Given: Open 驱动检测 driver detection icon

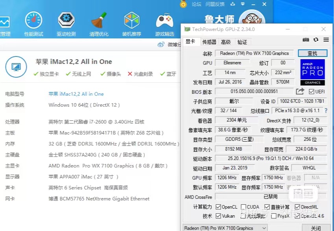Looking at the screenshot, I should [x=66, y=20].
